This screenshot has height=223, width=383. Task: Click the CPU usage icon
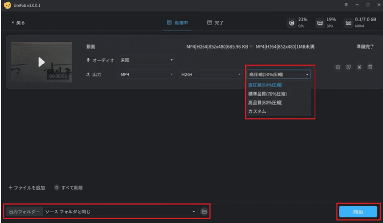(x=292, y=22)
